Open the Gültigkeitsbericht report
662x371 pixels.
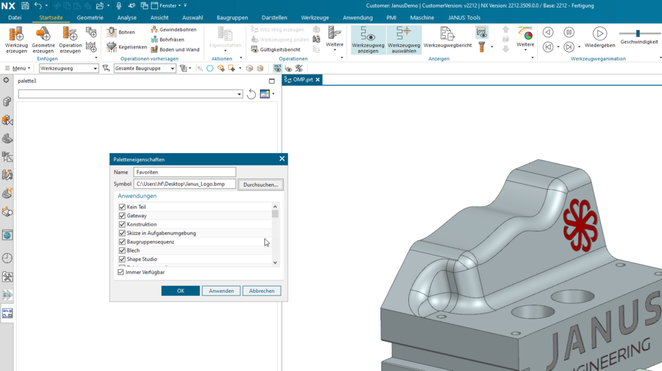[275, 49]
